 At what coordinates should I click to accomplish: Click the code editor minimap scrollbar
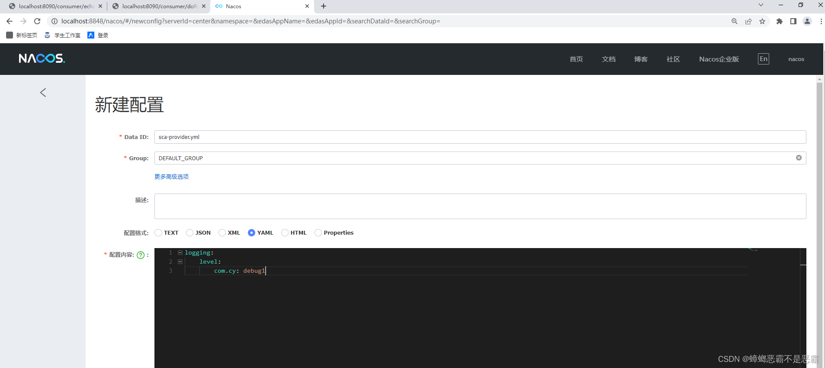pyautogui.click(x=803, y=308)
